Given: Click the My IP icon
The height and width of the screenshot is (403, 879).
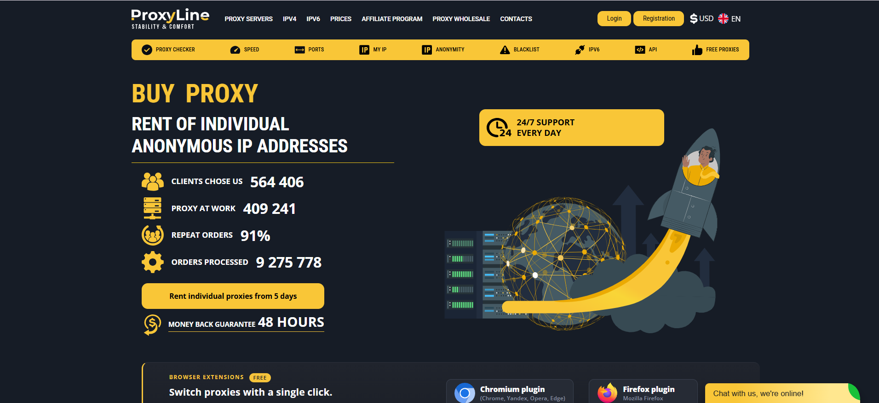Looking at the screenshot, I should [364, 50].
